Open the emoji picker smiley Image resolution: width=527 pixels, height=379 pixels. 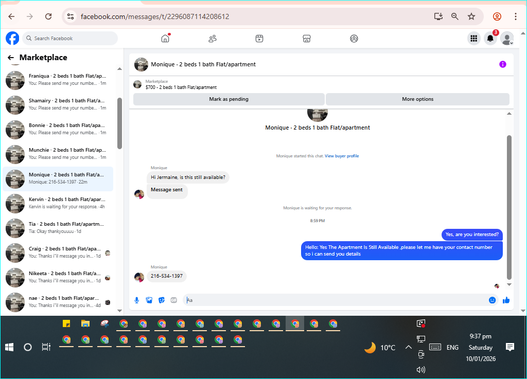point(492,300)
